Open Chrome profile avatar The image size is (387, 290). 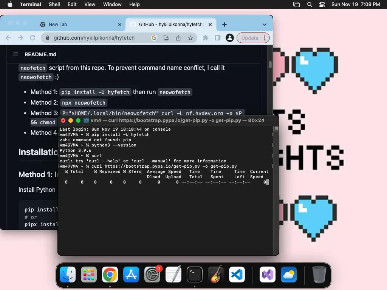click(229, 38)
